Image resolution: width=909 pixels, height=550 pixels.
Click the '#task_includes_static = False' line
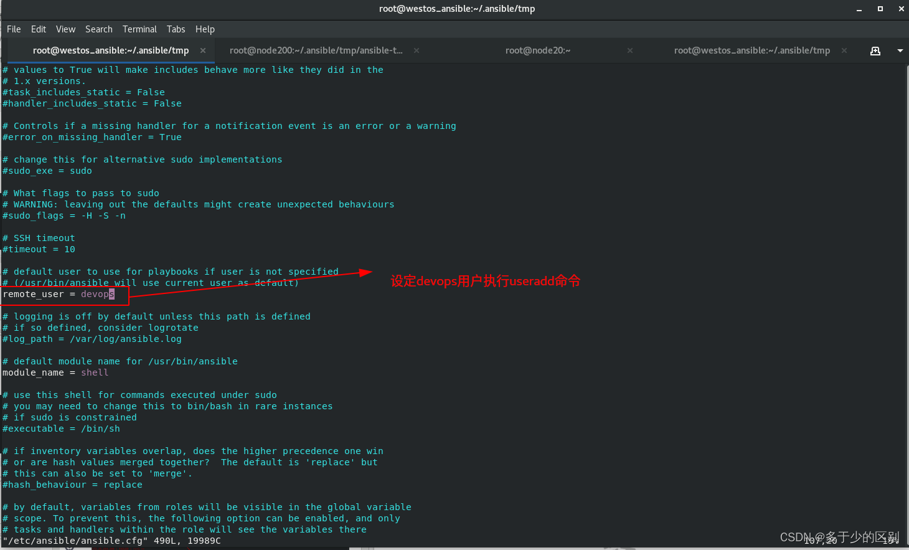83,92
